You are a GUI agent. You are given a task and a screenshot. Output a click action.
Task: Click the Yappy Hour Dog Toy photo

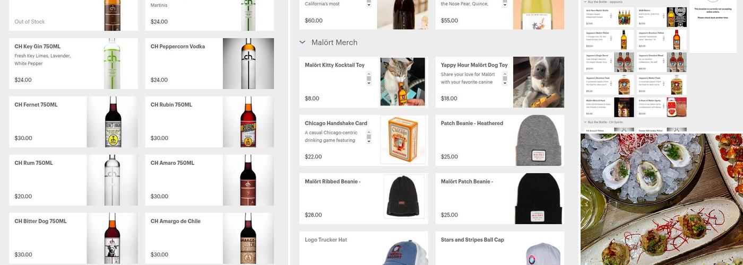click(x=538, y=82)
